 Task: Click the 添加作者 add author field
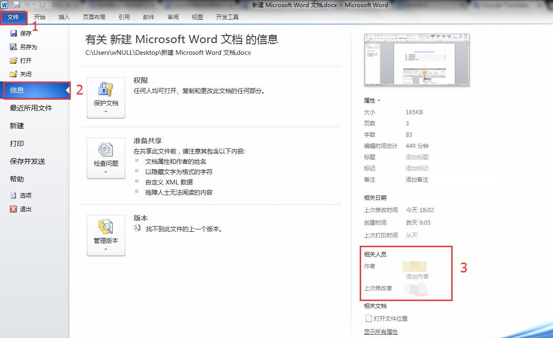[x=417, y=276]
